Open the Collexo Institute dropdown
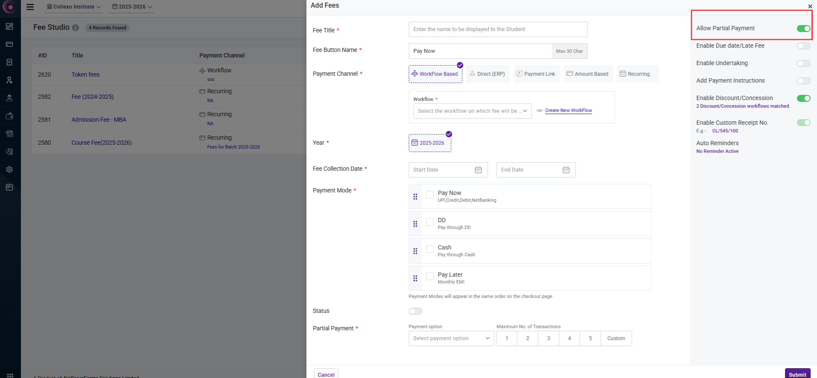This screenshot has height=378, width=817. click(x=74, y=7)
